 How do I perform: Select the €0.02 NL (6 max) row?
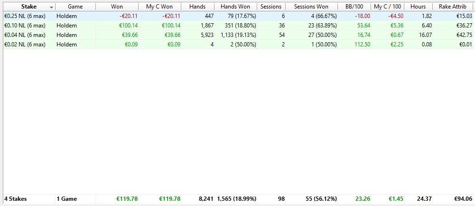(x=238, y=45)
